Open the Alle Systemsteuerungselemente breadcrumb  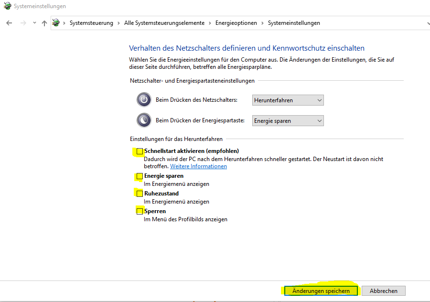164,23
